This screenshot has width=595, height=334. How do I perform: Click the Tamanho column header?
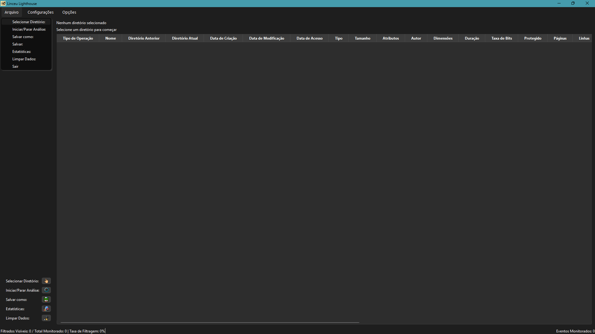pyautogui.click(x=362, y=38)
